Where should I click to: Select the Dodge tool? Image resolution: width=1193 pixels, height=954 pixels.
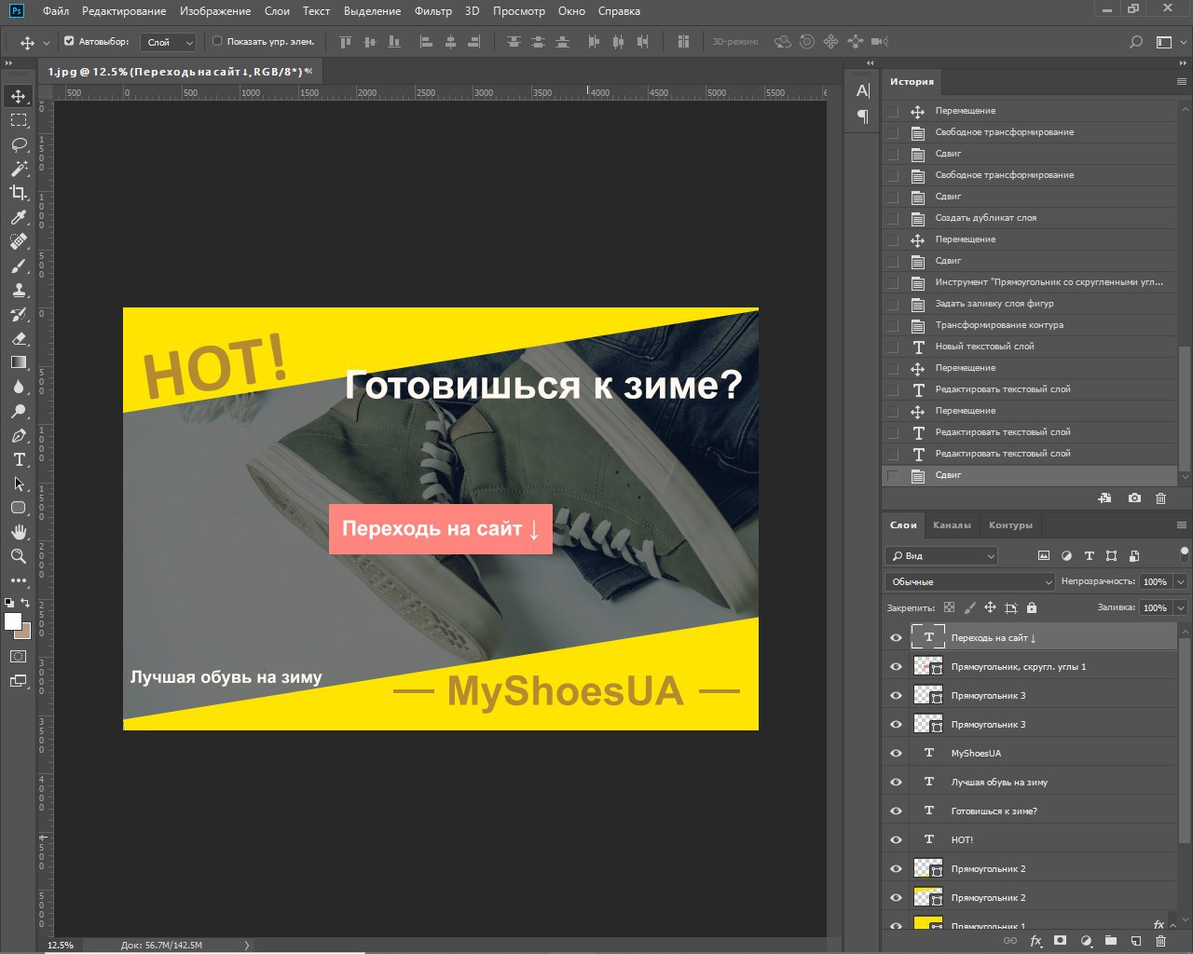click(x=19, y=411)
